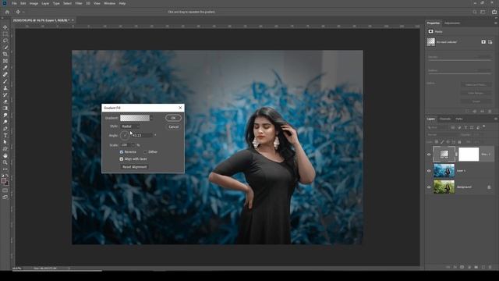
Task: Add a pixel mask in Properties panel
Action: (x=483, y=41)
